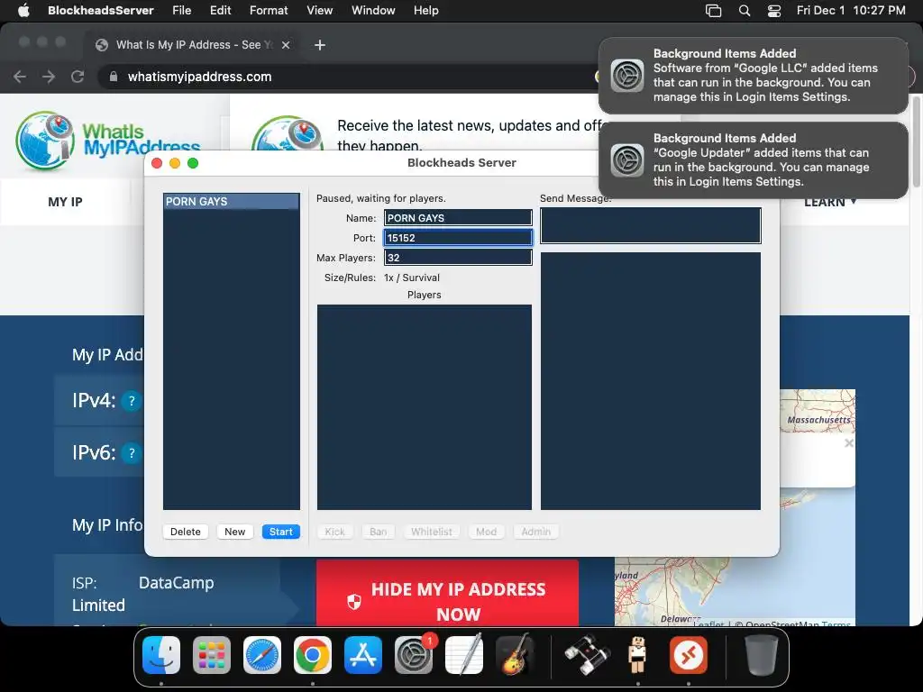Click the first Background Items Added notification
This screenshot has width=923, height=692.
point(754,76)
